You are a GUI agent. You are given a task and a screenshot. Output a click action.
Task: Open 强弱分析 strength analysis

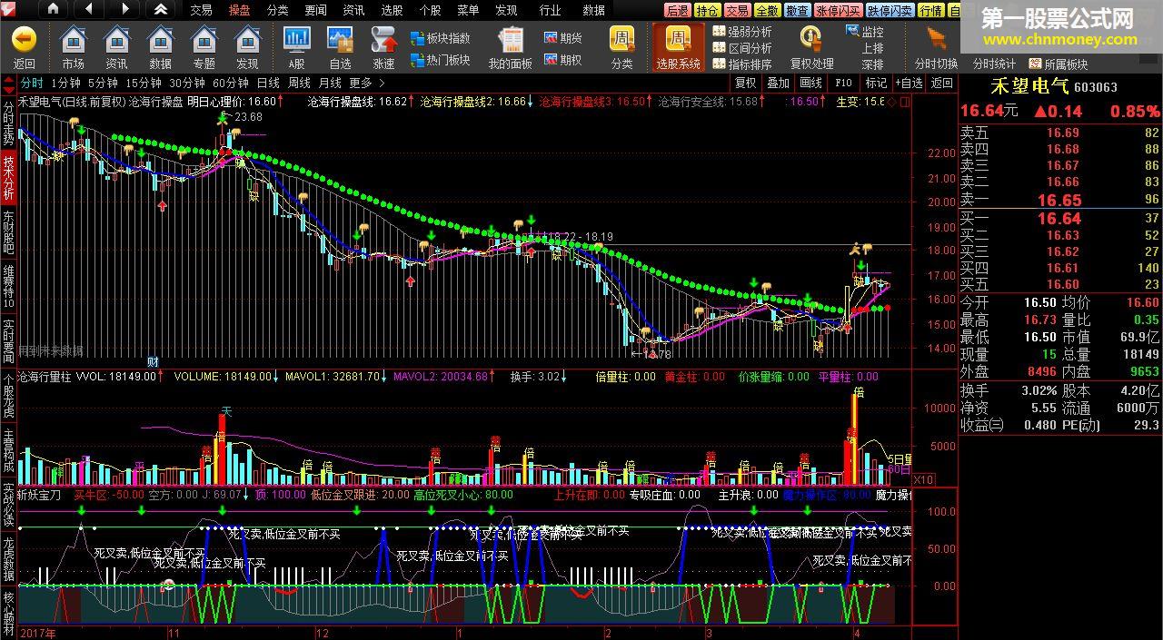(x=742, y=32)
